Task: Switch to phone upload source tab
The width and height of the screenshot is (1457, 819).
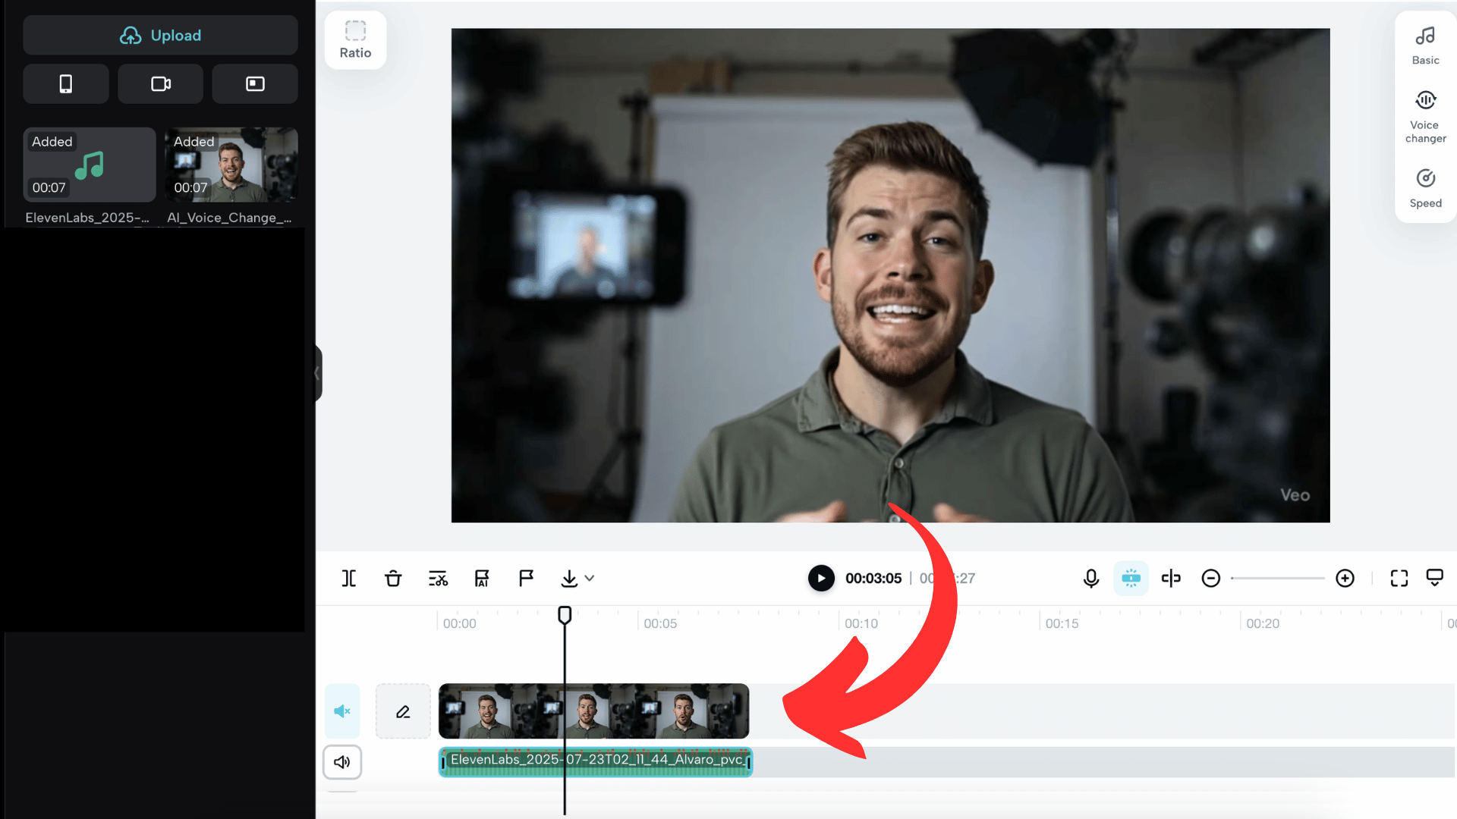Action: click(66, 83)
